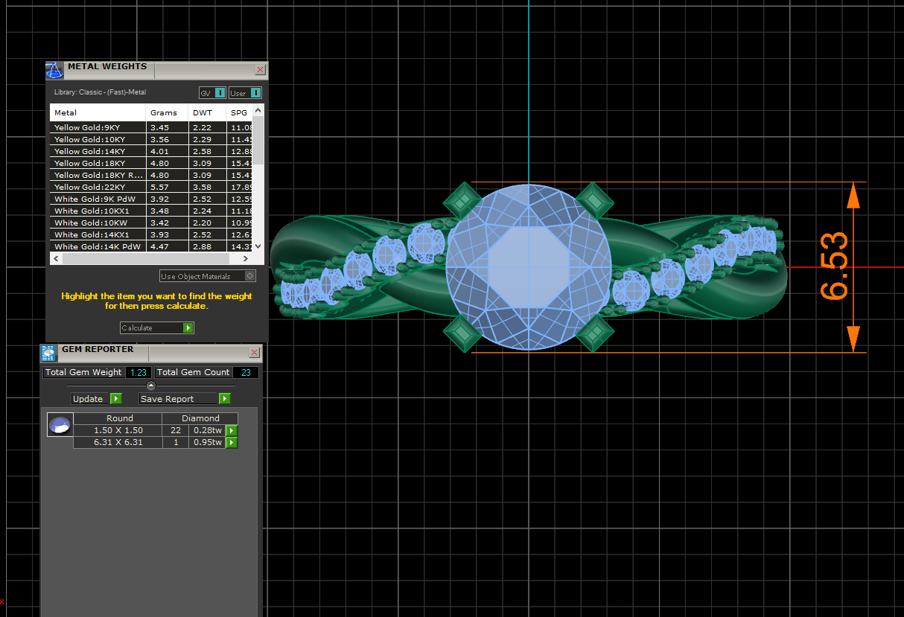
Task: Click the Grams column header
Action: pyautogui.click(x=164, y=113)
